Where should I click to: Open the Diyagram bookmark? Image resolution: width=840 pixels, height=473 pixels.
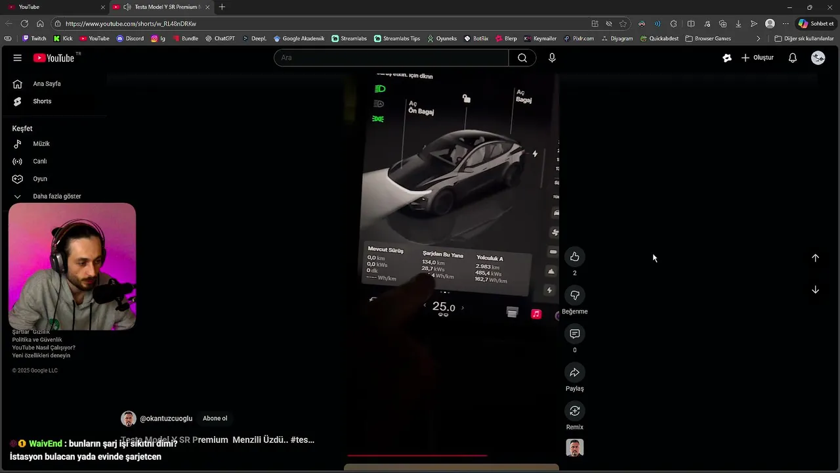coord(617,38)
